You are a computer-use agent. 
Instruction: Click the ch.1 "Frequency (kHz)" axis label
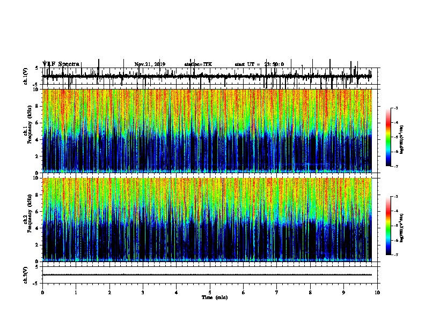click(30, 125)
